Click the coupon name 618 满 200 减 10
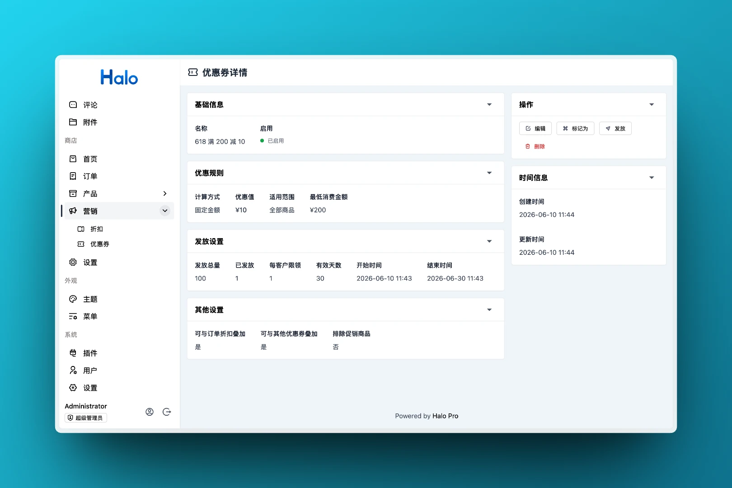Viewport: 732px width, 488px height. click(220, 141)
